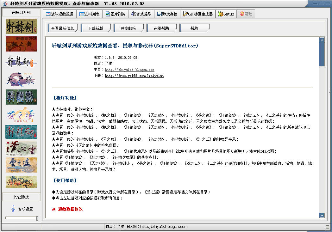Click the 【程序功能】 heading

click(65, 98)
